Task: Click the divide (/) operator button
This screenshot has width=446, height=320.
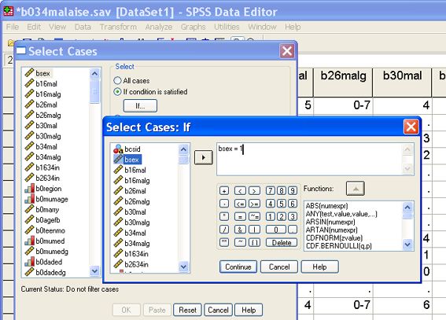Action: [224, 230]
